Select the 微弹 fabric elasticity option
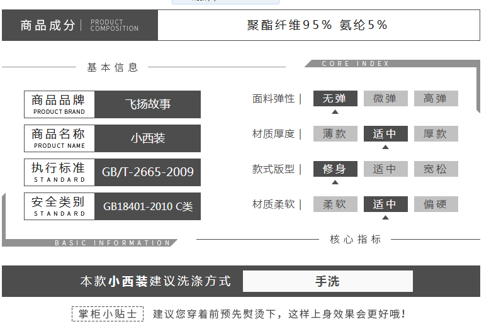Viewport: 484px width, 329px height. (385, 99)
